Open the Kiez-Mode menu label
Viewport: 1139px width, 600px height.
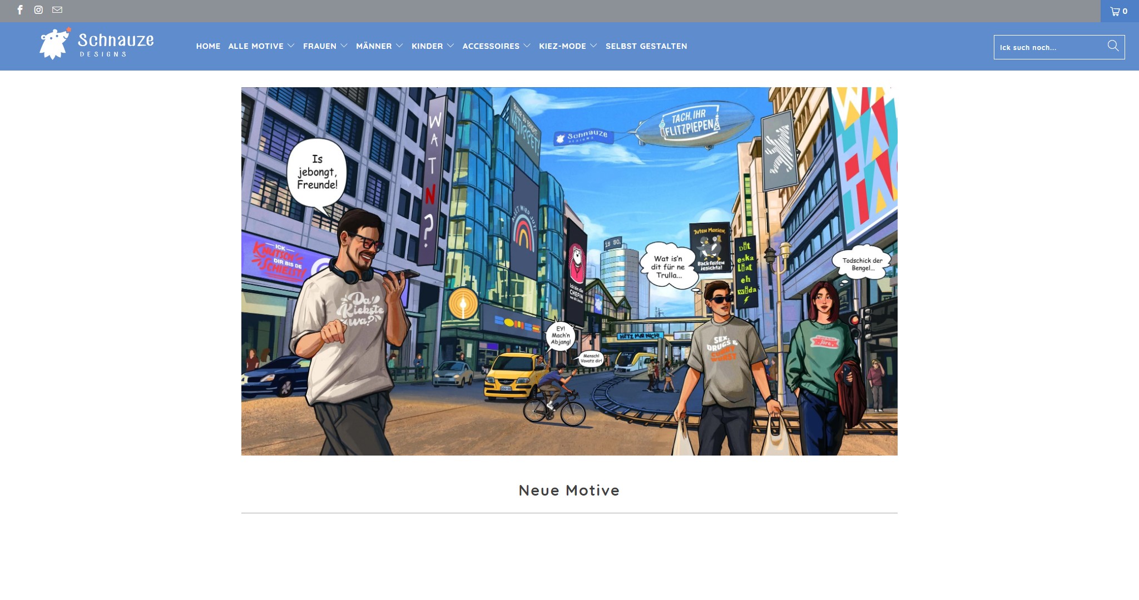click(x=562, y=46)
